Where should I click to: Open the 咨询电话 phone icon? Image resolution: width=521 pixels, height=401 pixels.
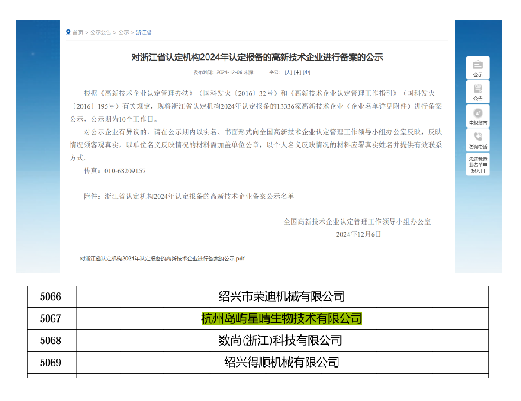point(478,137)
